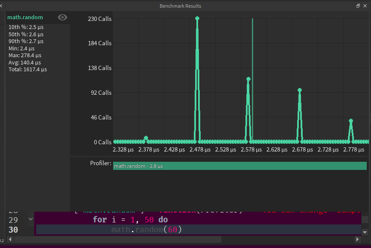Click the Avg: 140.4 µs statistic

25,62
